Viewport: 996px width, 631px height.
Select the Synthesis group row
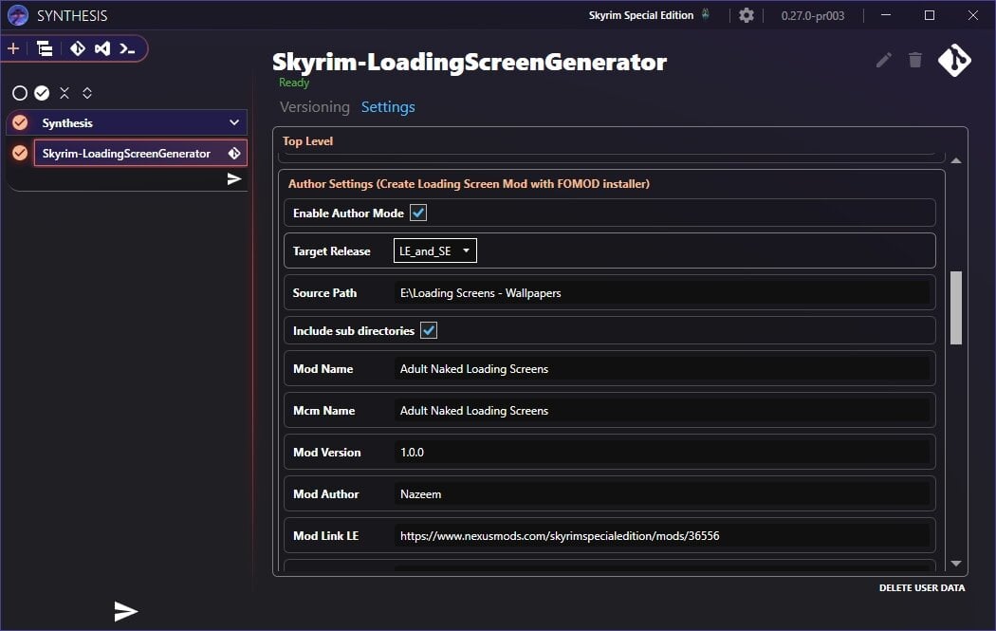(127, 122)
